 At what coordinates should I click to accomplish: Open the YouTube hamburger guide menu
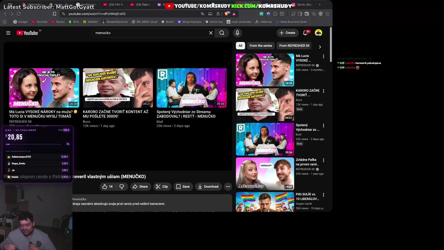click(x=8, y=33)
